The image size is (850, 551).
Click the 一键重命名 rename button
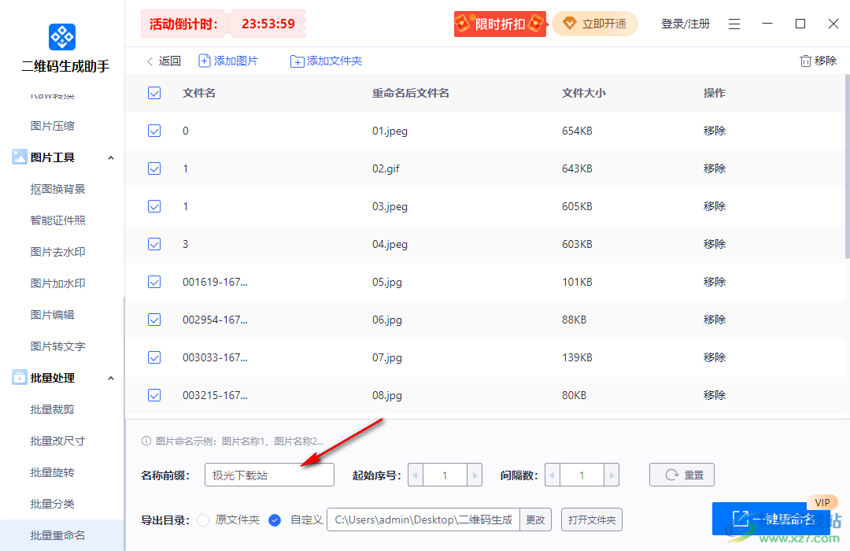pos(771,519)
